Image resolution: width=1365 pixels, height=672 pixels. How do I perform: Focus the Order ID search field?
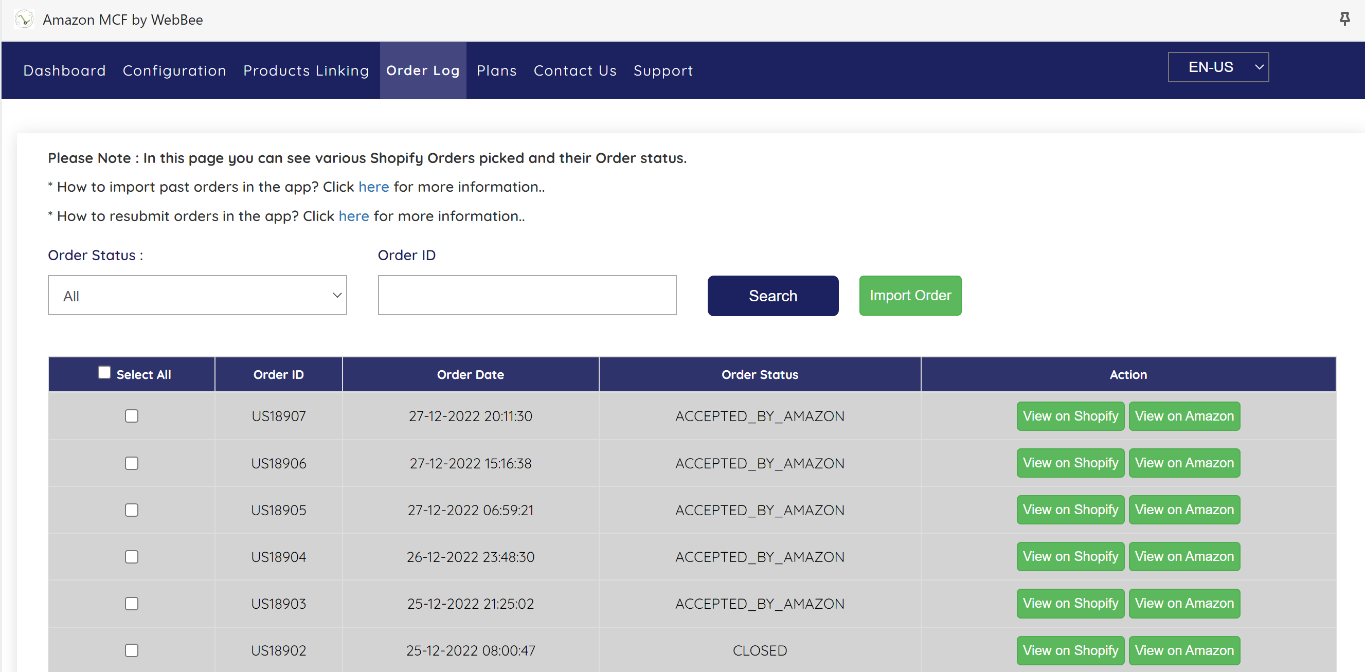[527, 296]
